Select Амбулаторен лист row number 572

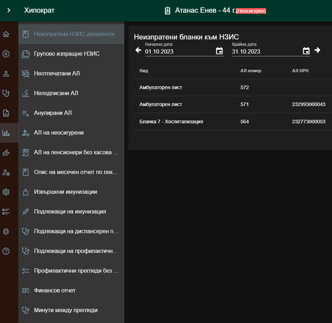pos(233,88)
